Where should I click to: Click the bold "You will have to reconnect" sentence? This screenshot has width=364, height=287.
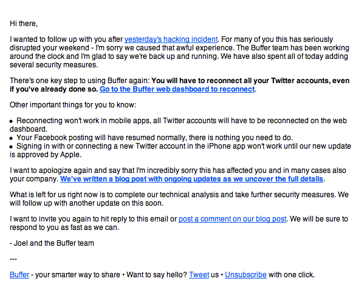pyautogui.click(x=180, y=85)
